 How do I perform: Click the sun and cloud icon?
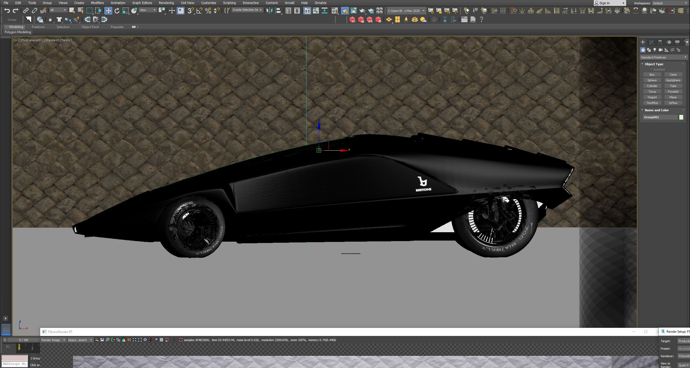(423, 20)
